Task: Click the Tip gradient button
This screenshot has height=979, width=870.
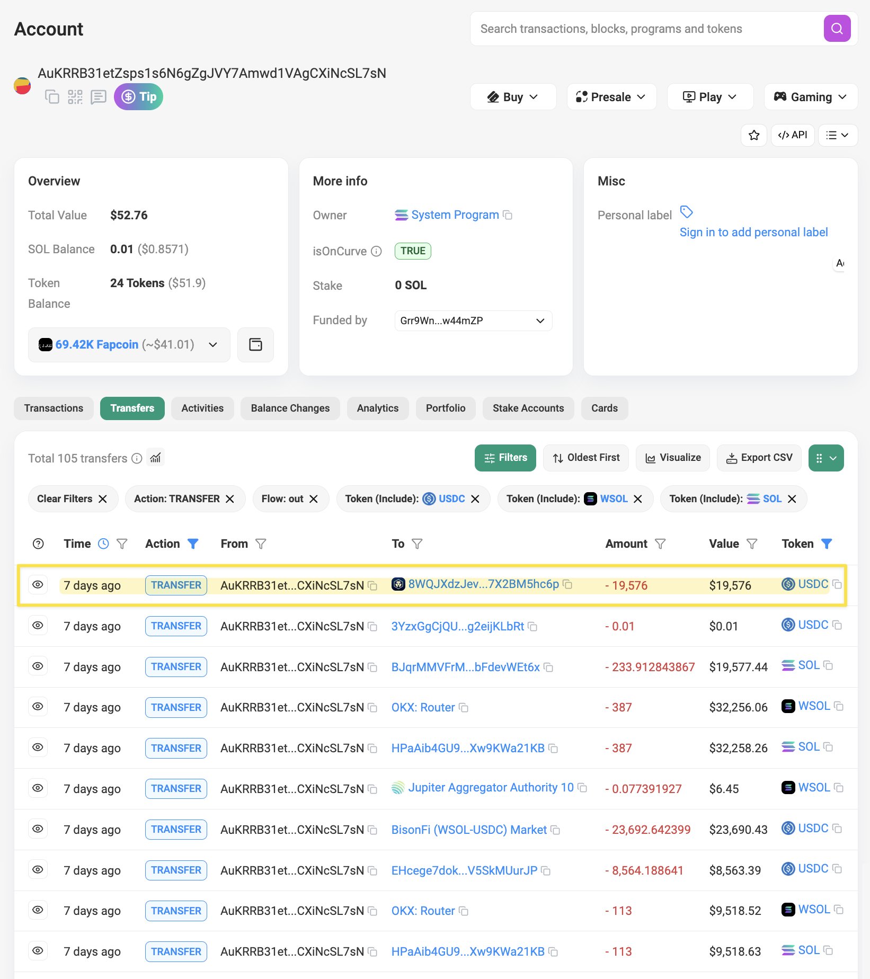Action: coord(138,97)
